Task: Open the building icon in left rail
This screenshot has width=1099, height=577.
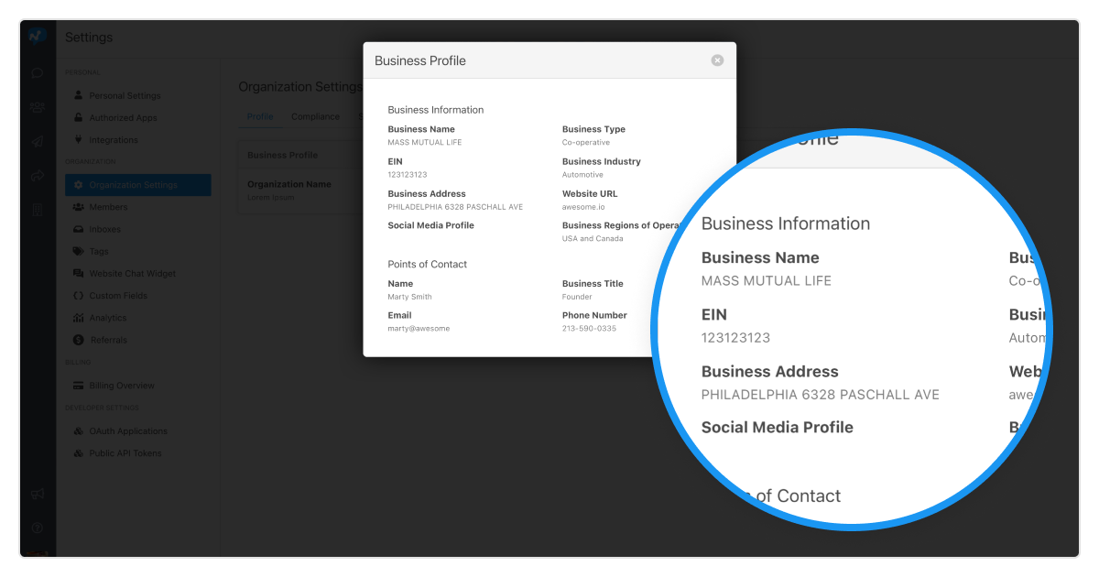Action: [x=38, y=210]
